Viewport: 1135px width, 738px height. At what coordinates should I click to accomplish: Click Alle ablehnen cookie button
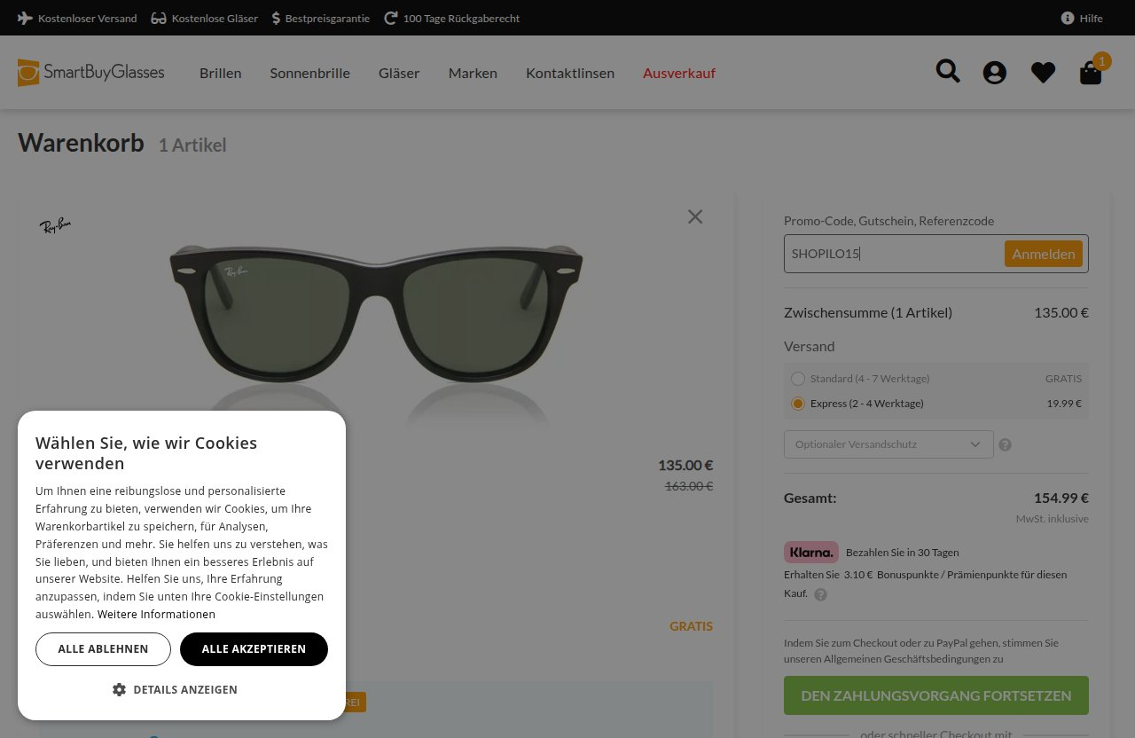point(103,649)
